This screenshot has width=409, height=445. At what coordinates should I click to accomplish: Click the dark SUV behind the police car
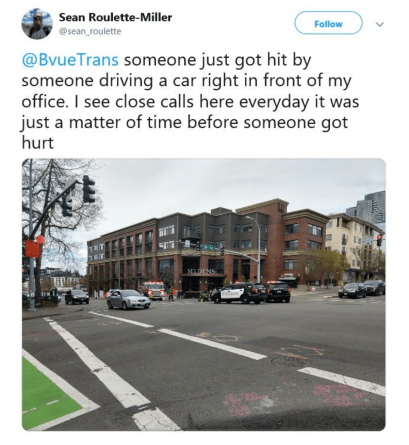coord(278,292)
